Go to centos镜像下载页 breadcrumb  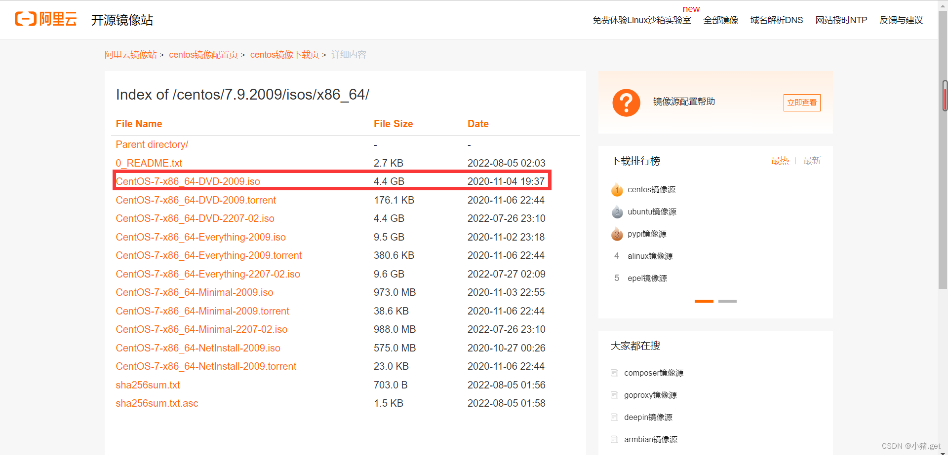[285, 55]
